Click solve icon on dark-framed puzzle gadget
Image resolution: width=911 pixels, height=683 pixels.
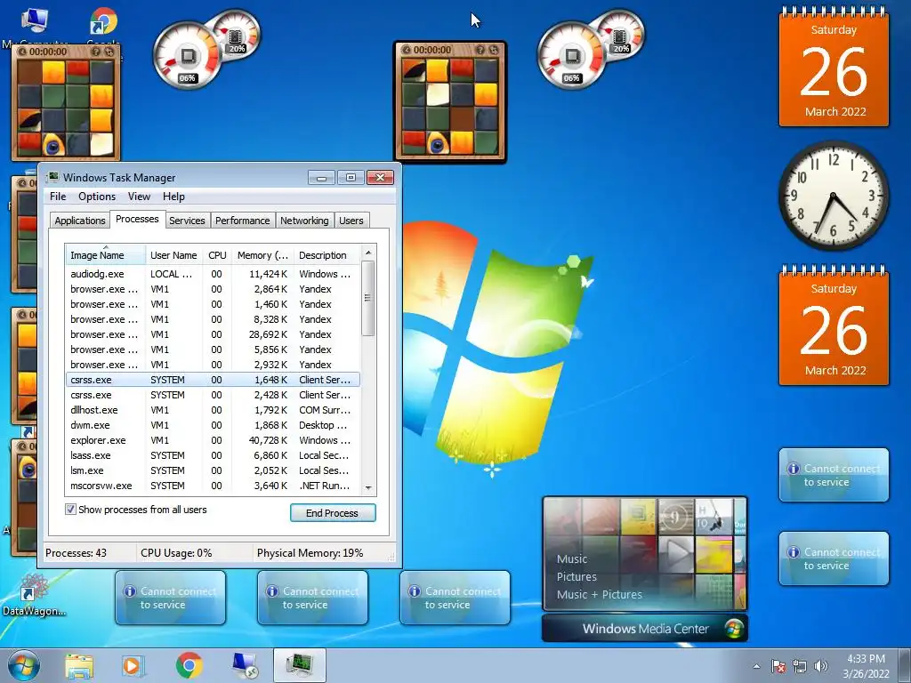494,50
